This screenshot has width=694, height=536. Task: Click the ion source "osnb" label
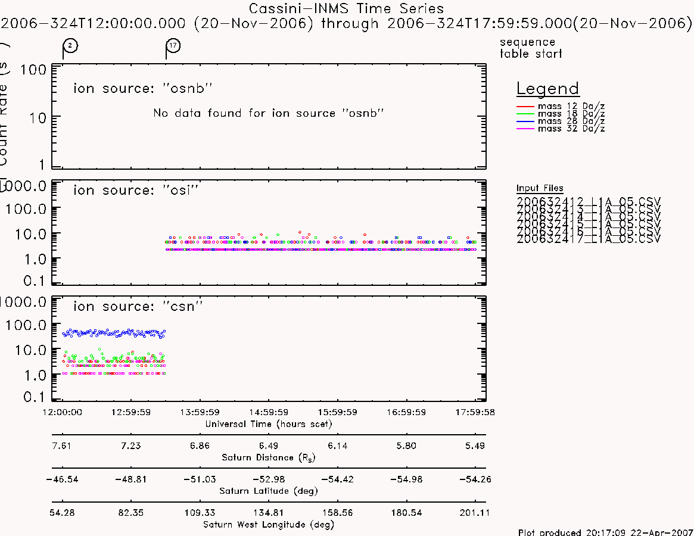[142, 88]
